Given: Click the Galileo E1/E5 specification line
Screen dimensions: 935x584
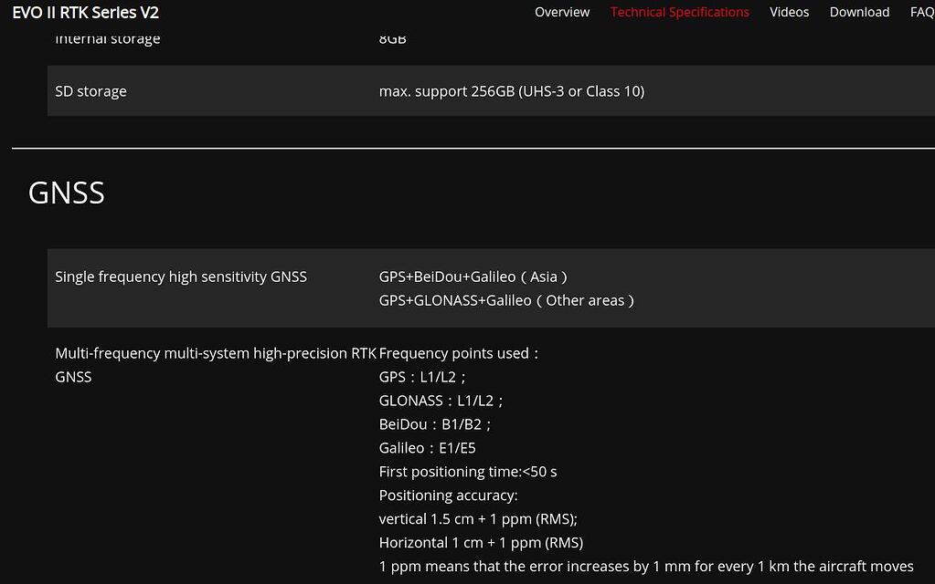Looking at the screenshot, I should pos(427,447).
